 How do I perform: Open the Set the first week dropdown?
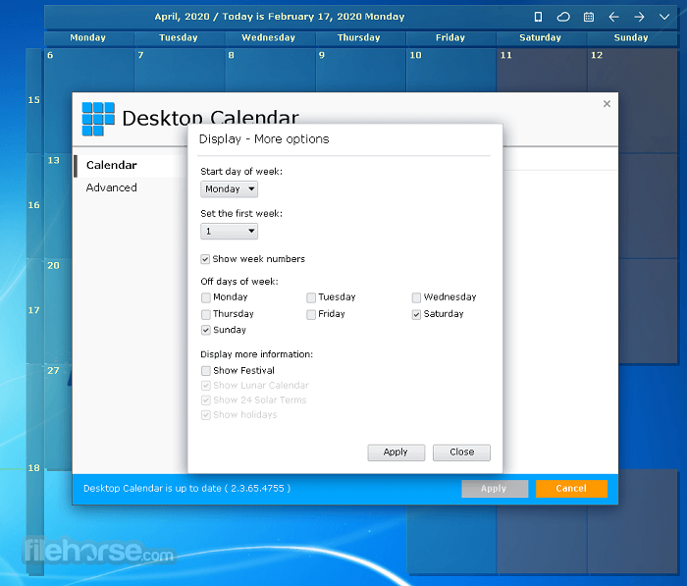(x=229, y=232)
